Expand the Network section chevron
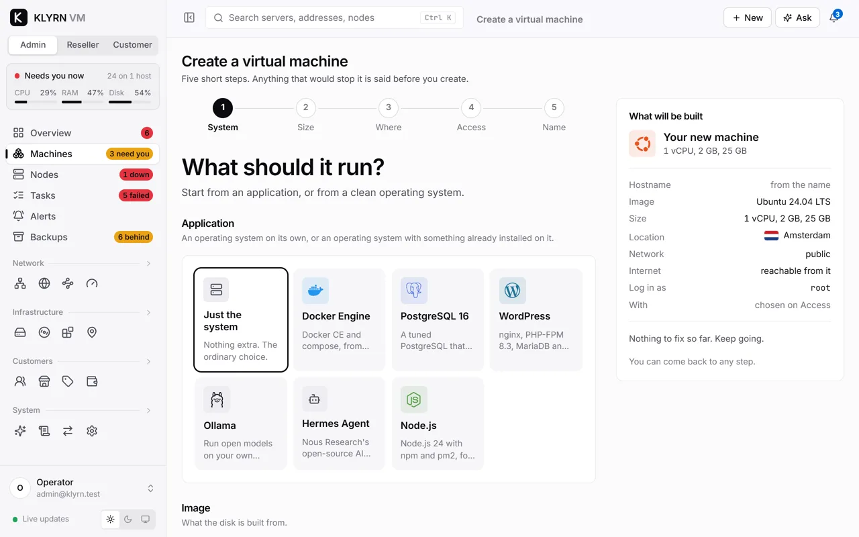The image size is (859, 537). pyautogui.click(x=148, y=263)
